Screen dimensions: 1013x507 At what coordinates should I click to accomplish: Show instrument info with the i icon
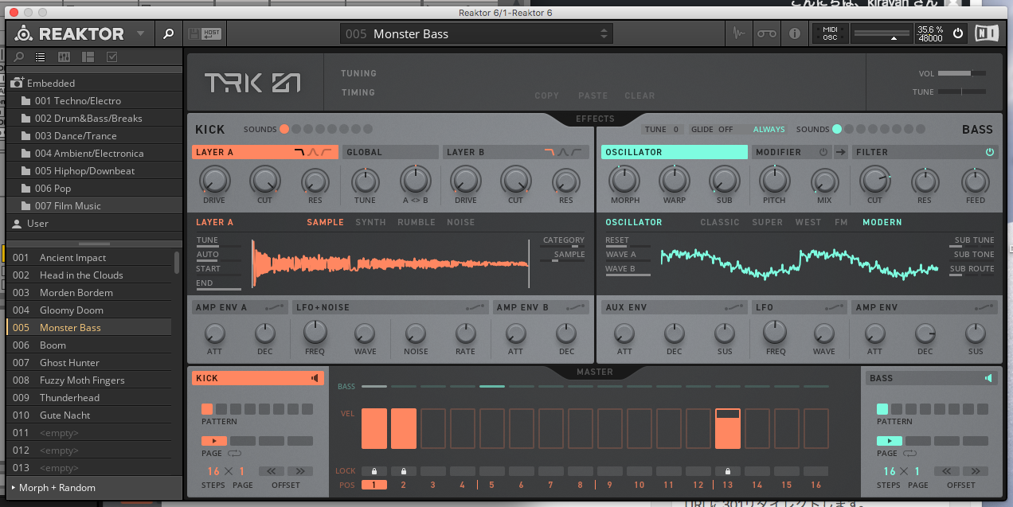[x=794, y=33]
